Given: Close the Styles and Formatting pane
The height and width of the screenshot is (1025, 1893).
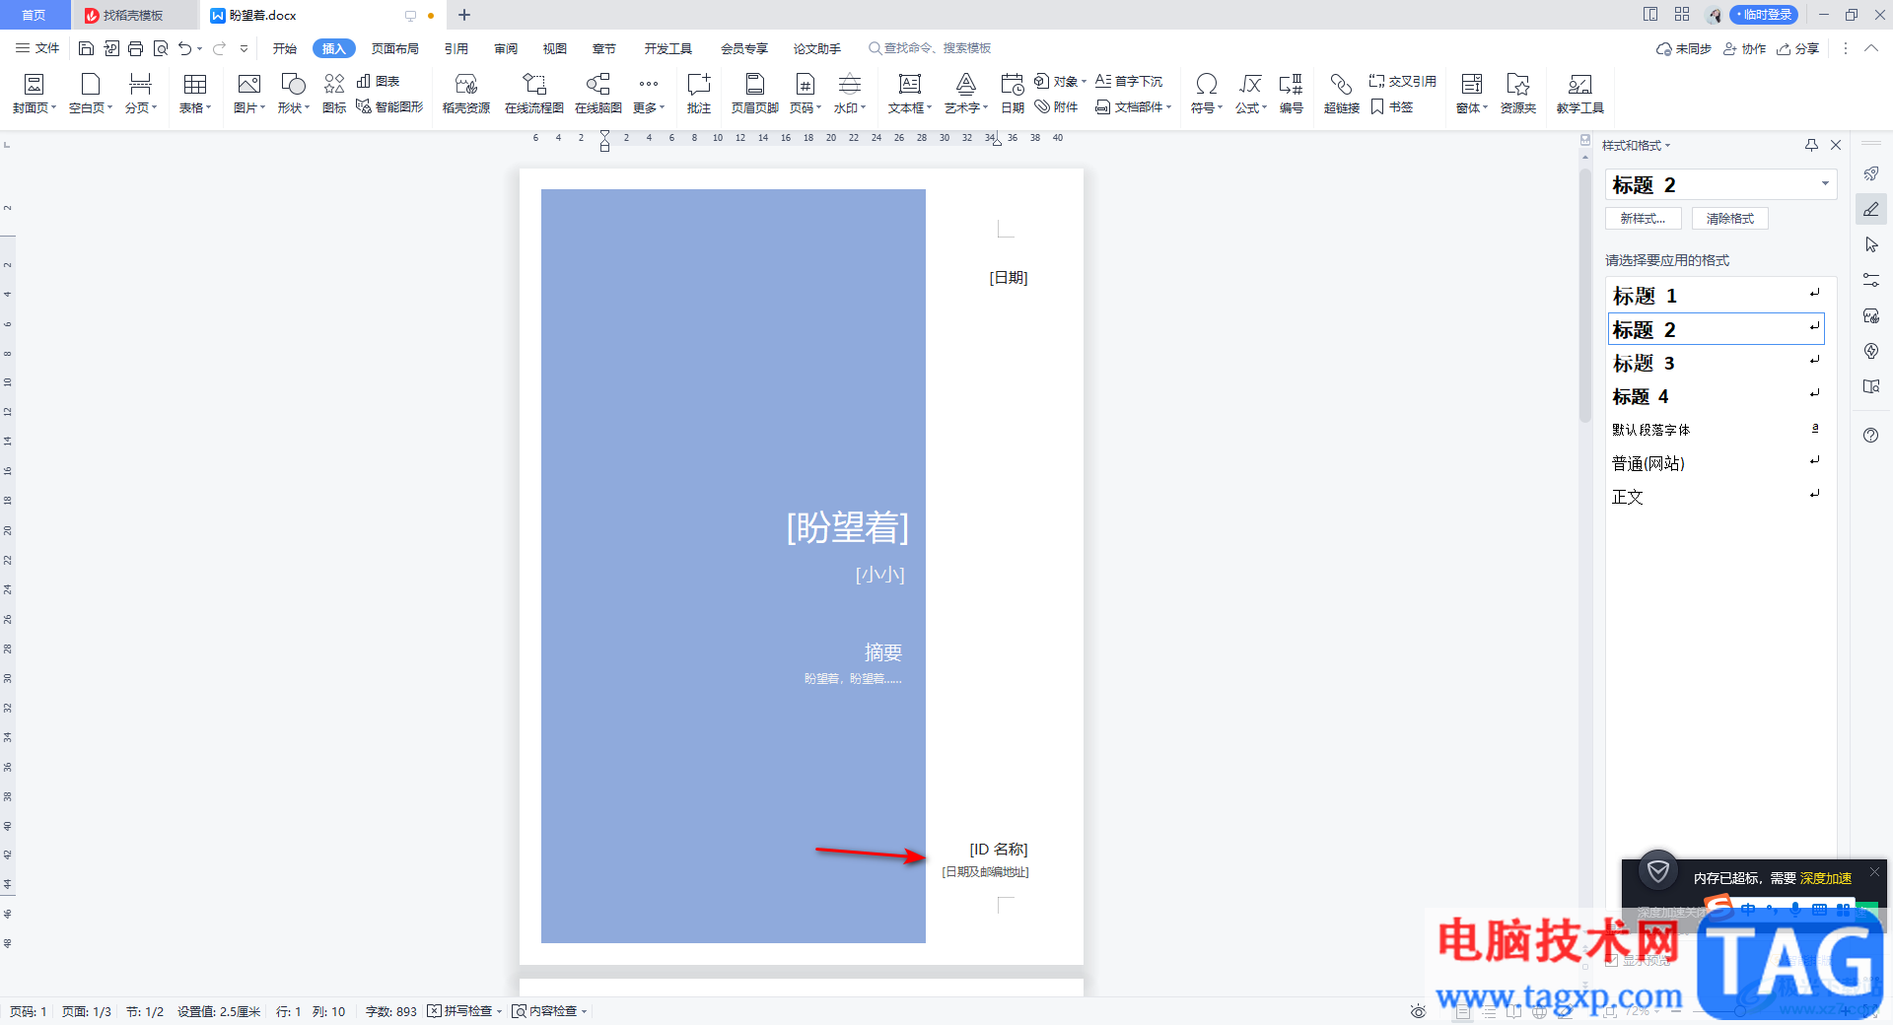Looking at the screenshot, I should (x=1836, y=145).
